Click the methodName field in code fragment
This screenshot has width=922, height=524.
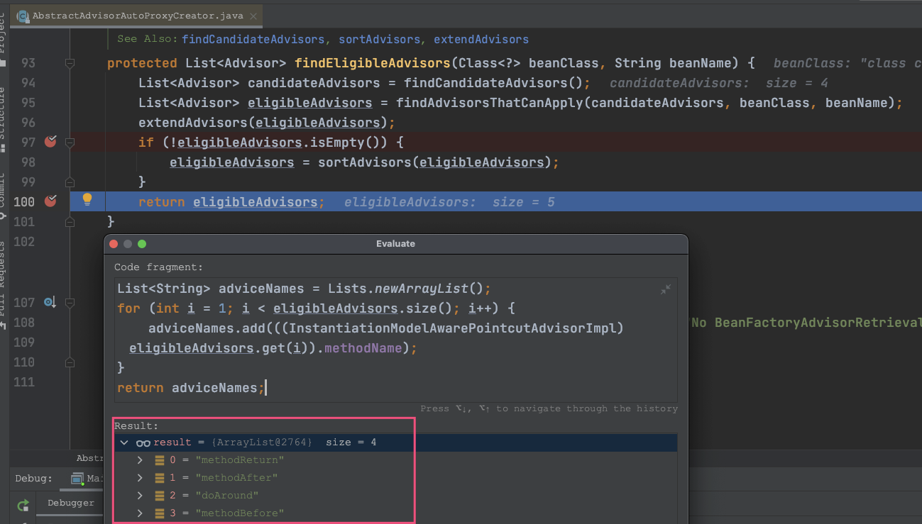coord(364,348)
